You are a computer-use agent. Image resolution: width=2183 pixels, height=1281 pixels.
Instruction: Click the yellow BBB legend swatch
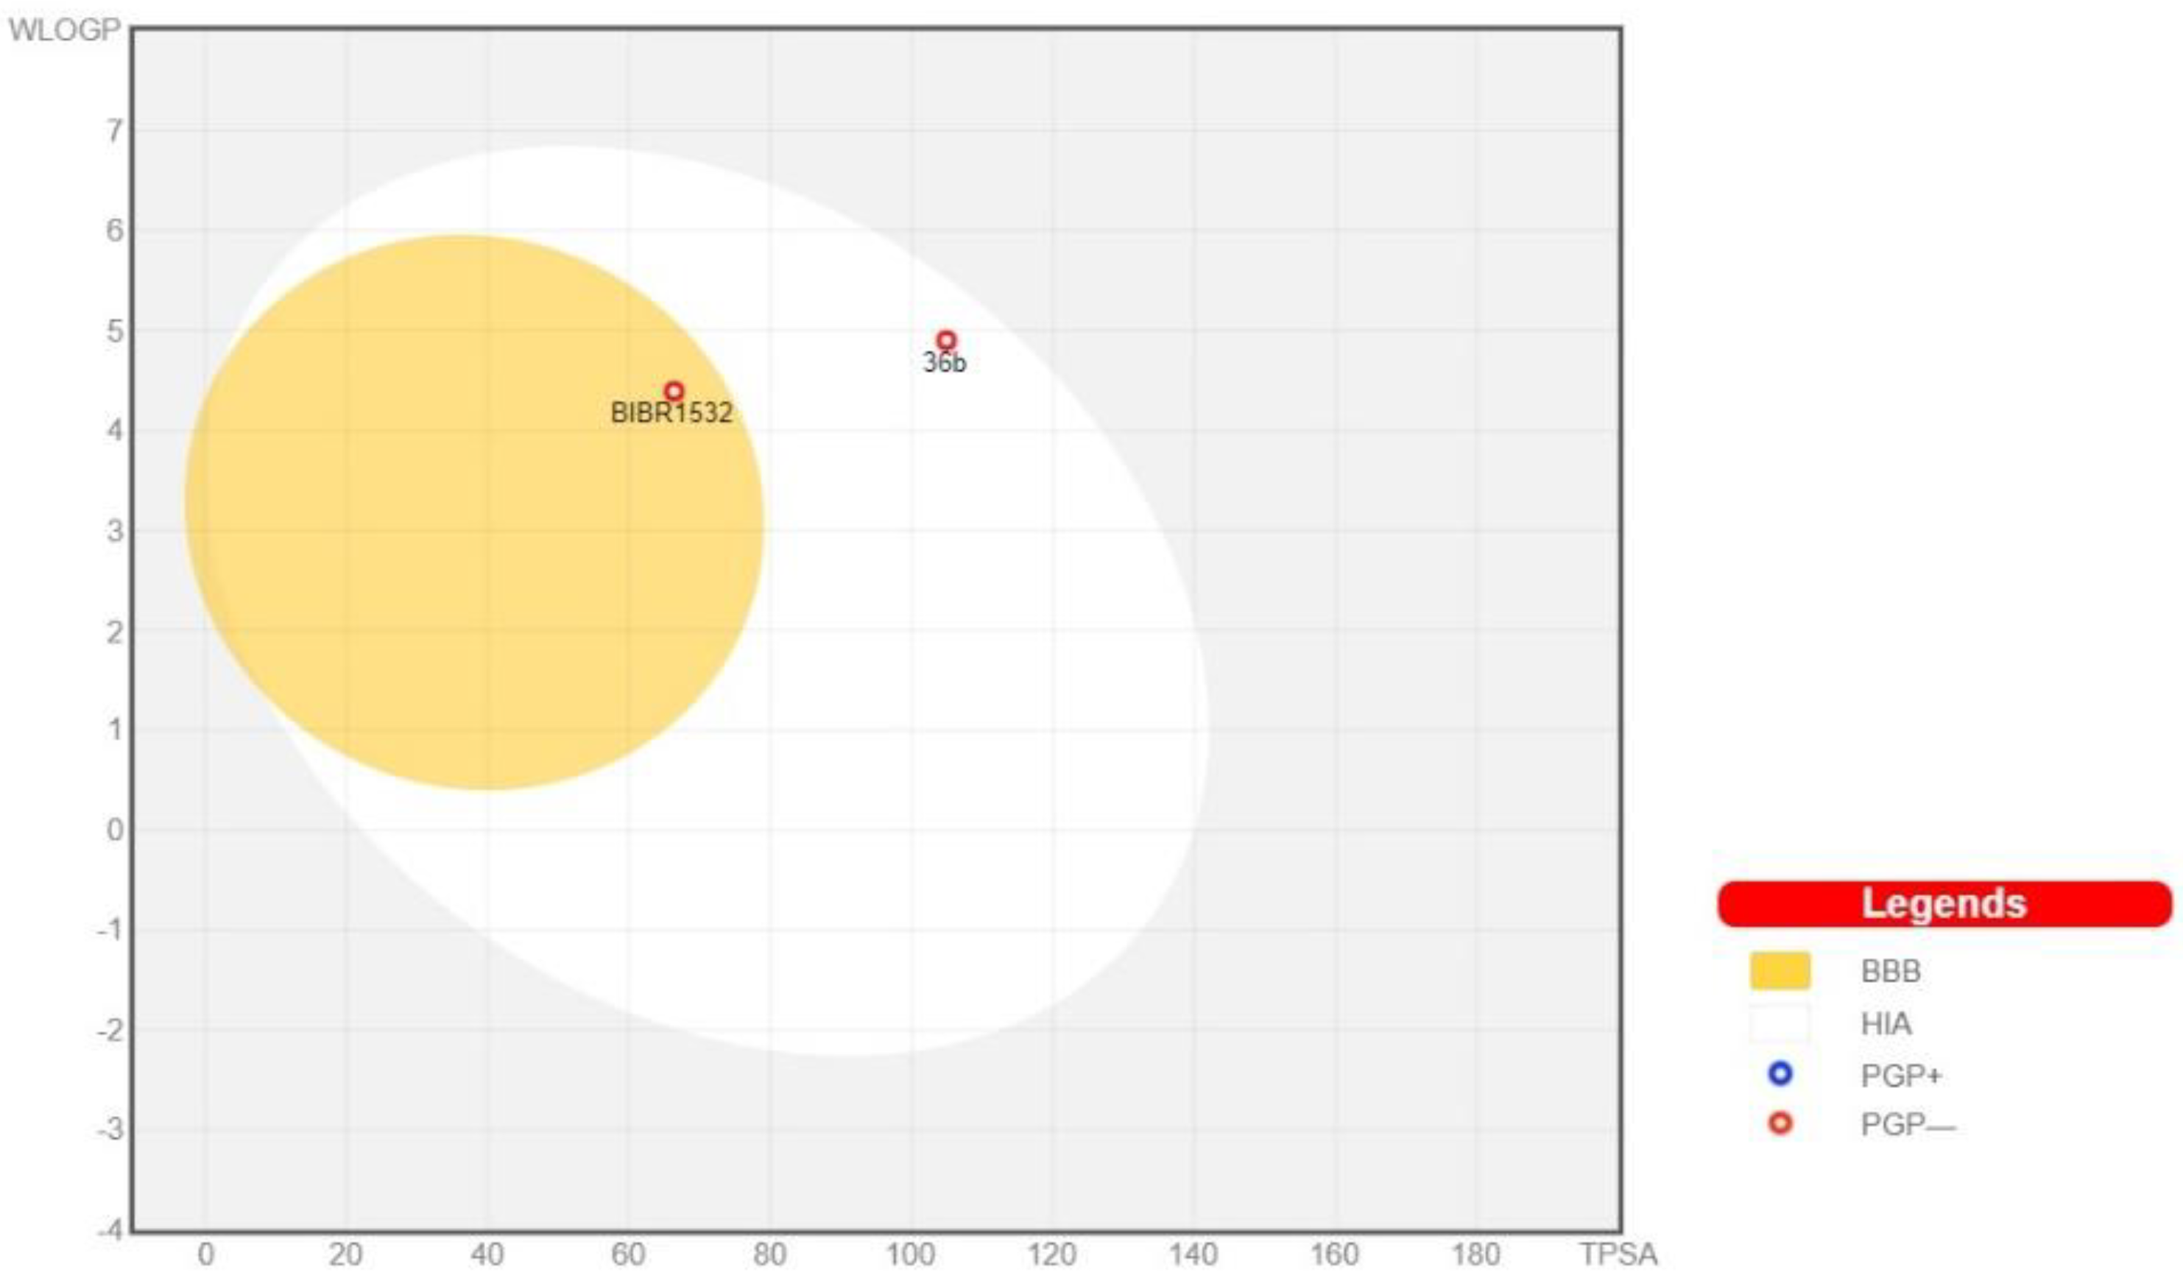(x=1780, y=971)
